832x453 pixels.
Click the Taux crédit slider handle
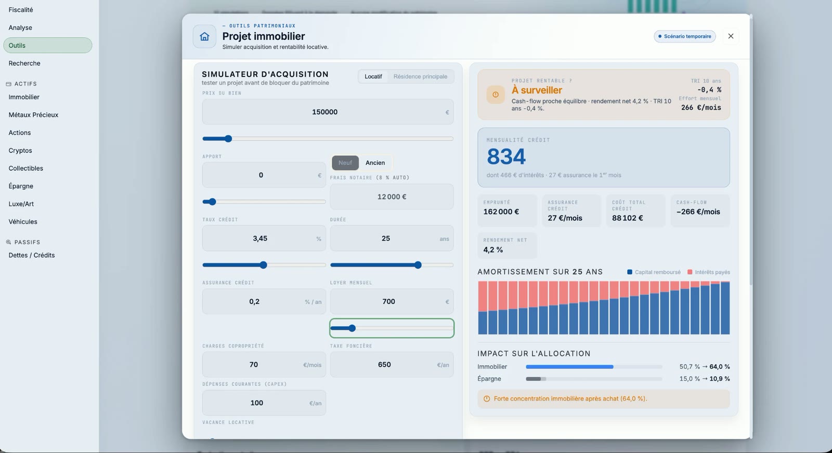[263, 265]
